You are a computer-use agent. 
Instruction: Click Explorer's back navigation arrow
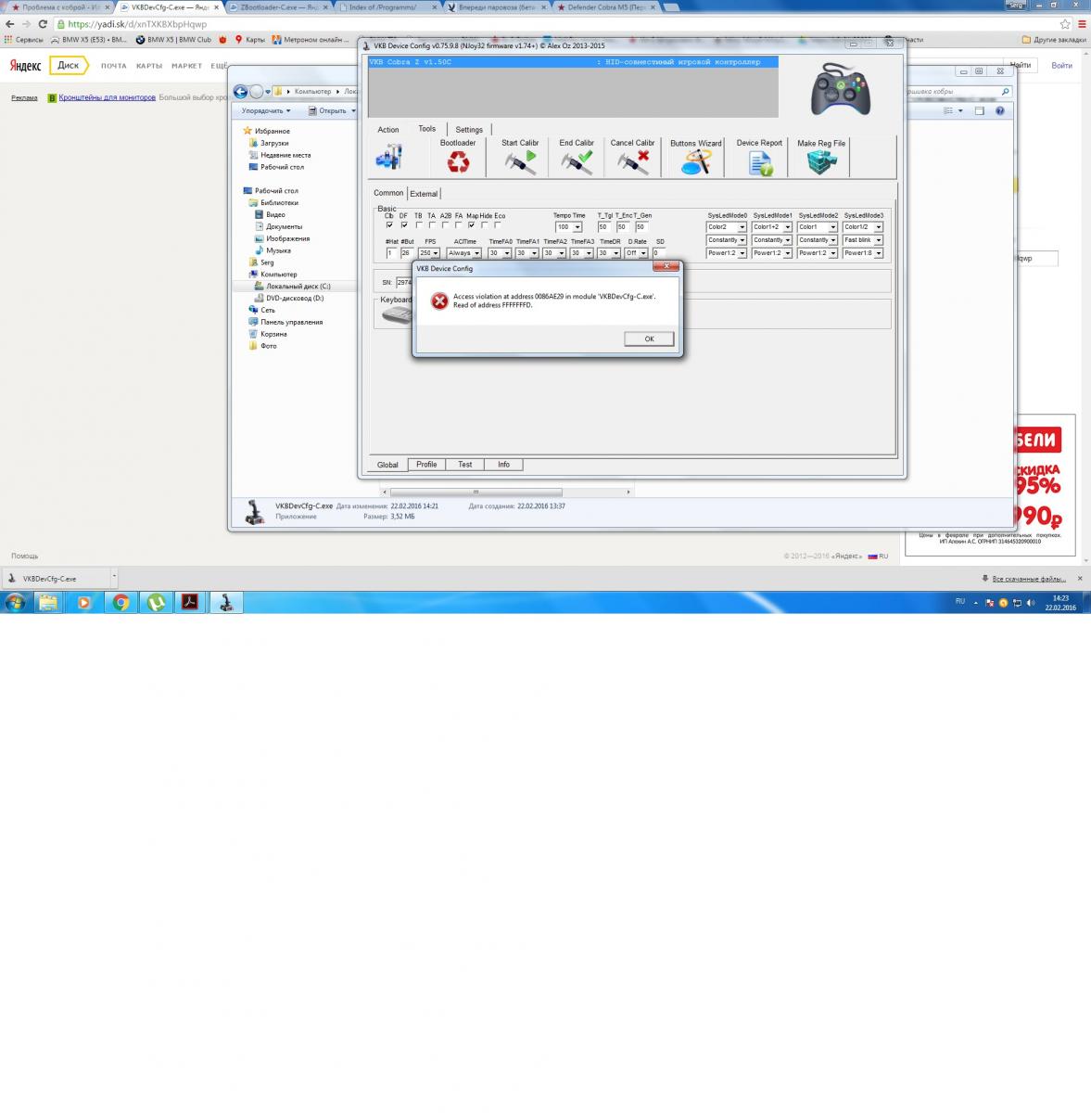(241, 91)
